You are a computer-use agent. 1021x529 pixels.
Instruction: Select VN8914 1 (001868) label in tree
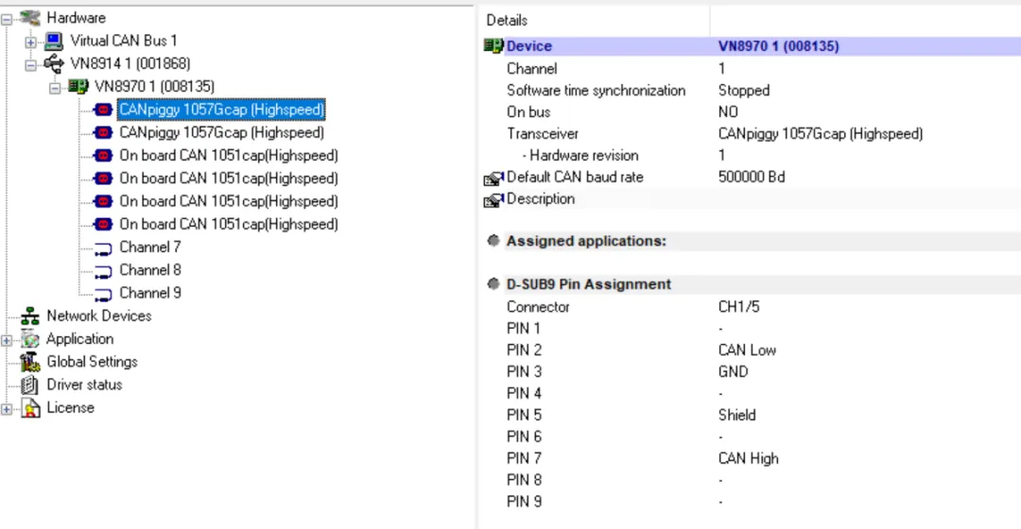pos(130,63)
